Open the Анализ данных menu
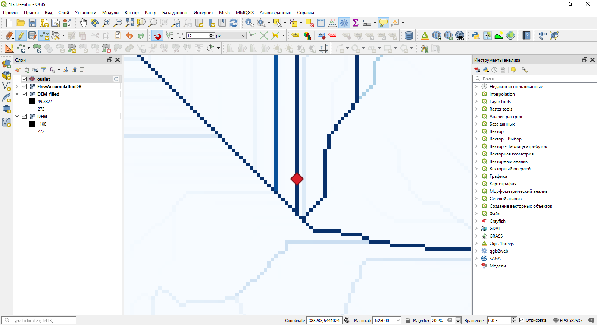597x325 pixels. pyautogui.click(x=275, y=13)
